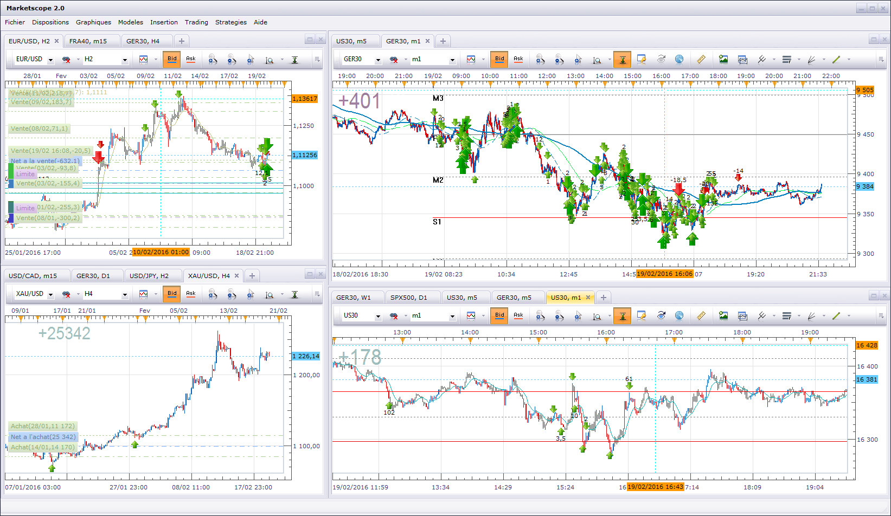This screenshot has height=516, width=891.
Task: Click the 'Net a la vente' blue position label
Action: [x=45, y=161]
